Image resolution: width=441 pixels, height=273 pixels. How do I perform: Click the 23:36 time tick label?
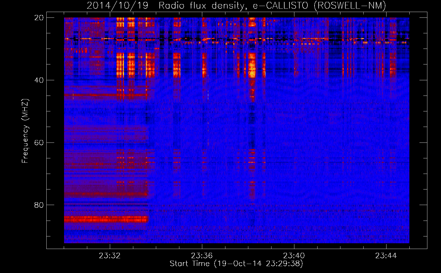202,256
